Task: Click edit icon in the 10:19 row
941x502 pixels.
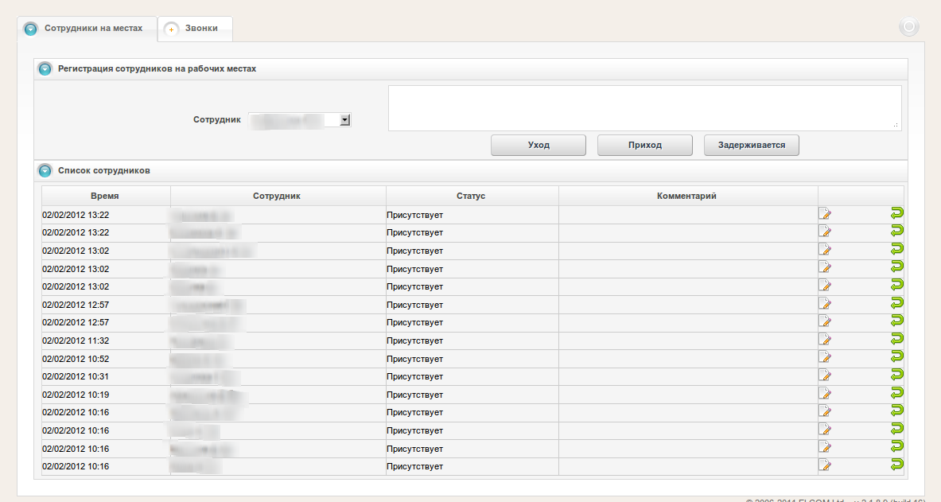Action: point(825,393)
